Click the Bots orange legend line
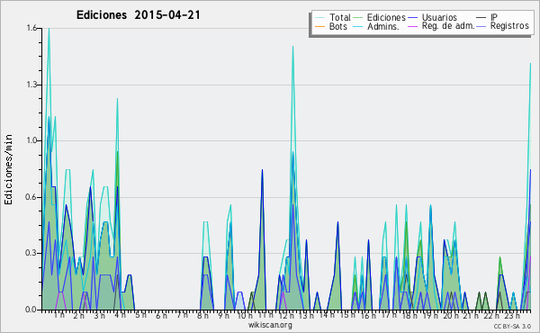540x333 pixels. [319, 26]
